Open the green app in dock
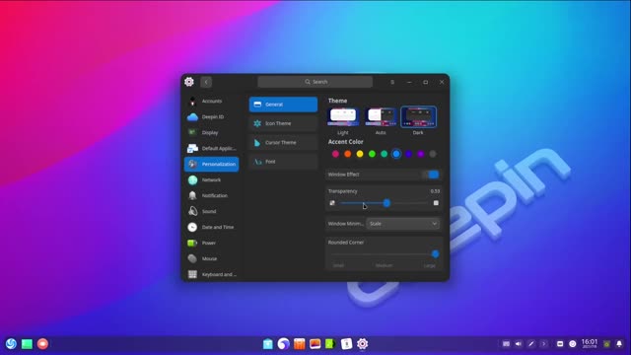631x355 pixels. pos(330,344)
